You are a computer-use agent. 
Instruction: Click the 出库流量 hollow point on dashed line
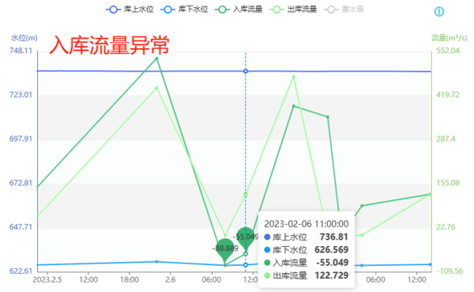pyautogui.click(x=246, y=195)
